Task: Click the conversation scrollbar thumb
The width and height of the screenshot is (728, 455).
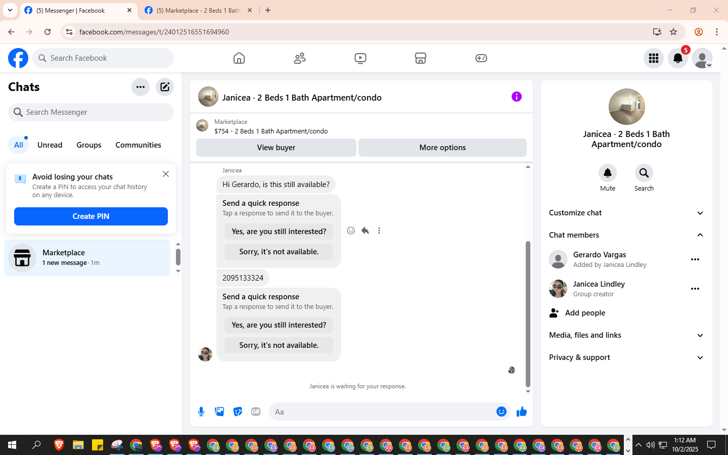Action: (x=528, y=314)
